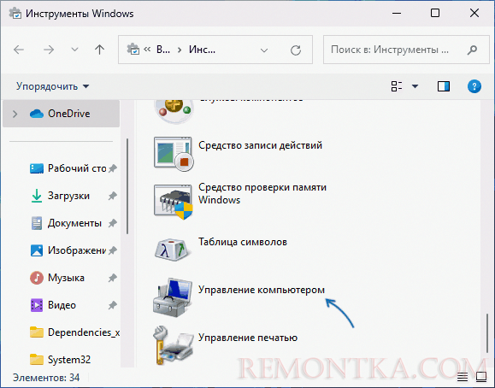Click the 'В...' breadcrumb segment

163,50
